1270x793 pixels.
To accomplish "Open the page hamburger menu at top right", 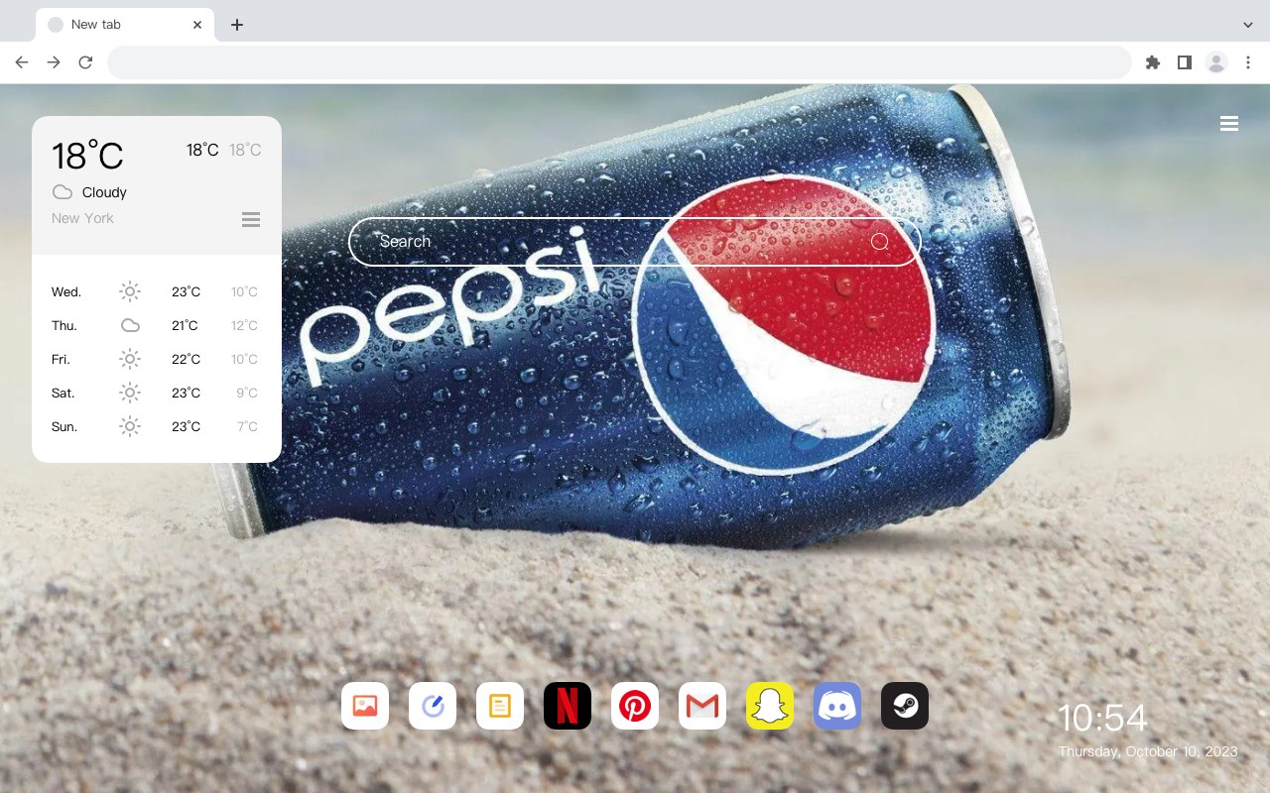I will point(1229,124).
